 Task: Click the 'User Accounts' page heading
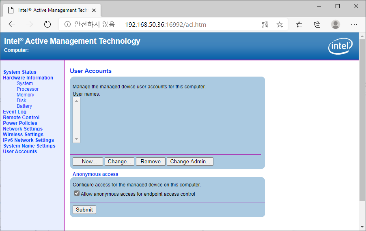pos(90,71)
